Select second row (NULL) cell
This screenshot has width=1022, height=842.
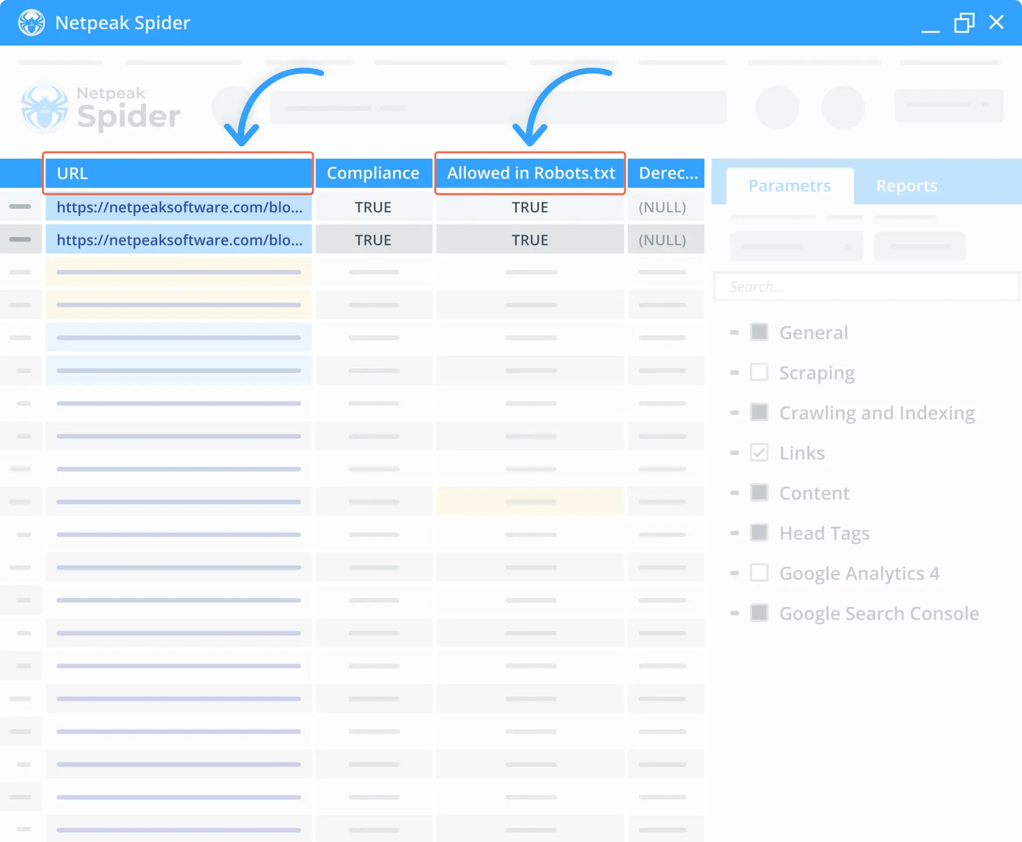(666, 240)
